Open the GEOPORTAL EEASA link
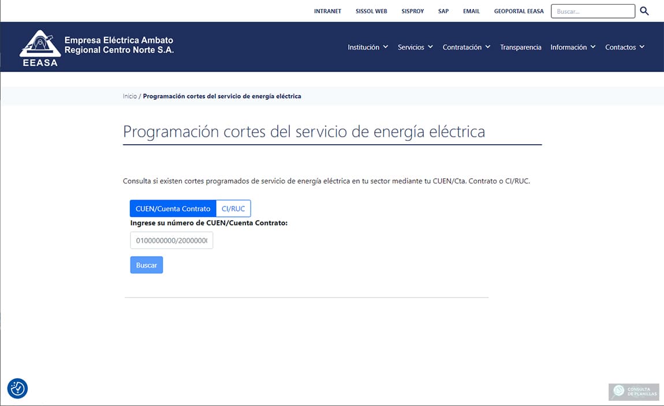664x406 pixels. point(518,11)
